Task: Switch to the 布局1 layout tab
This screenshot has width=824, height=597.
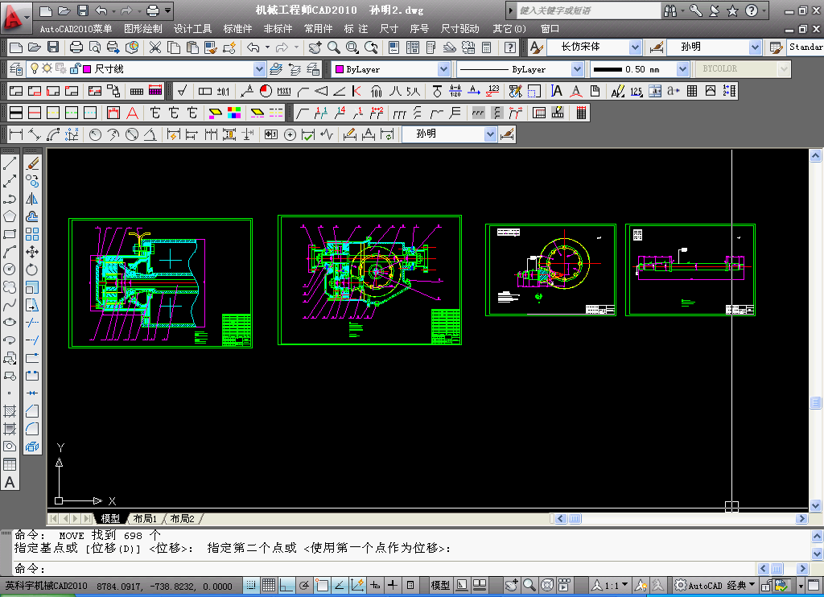Action: tap(145, 519)
